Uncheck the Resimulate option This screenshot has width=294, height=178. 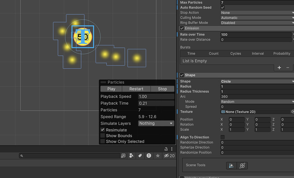[x=103, y=130]
